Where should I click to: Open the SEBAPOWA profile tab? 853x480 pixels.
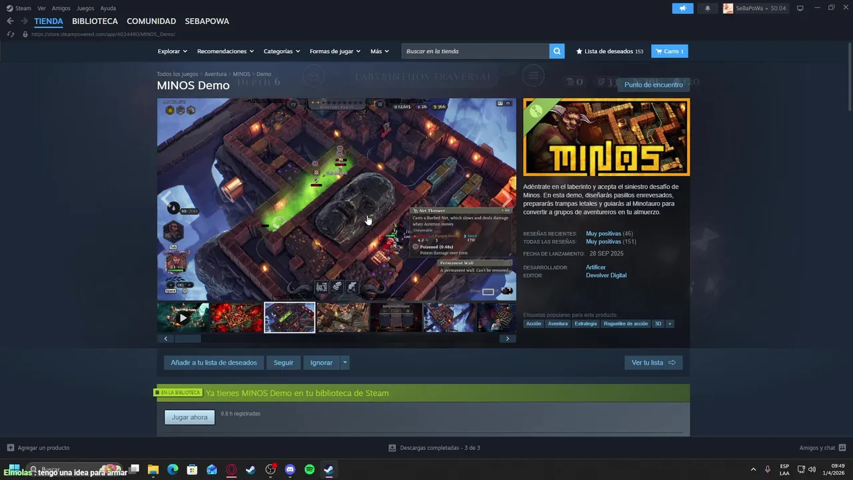pos(207,21)
